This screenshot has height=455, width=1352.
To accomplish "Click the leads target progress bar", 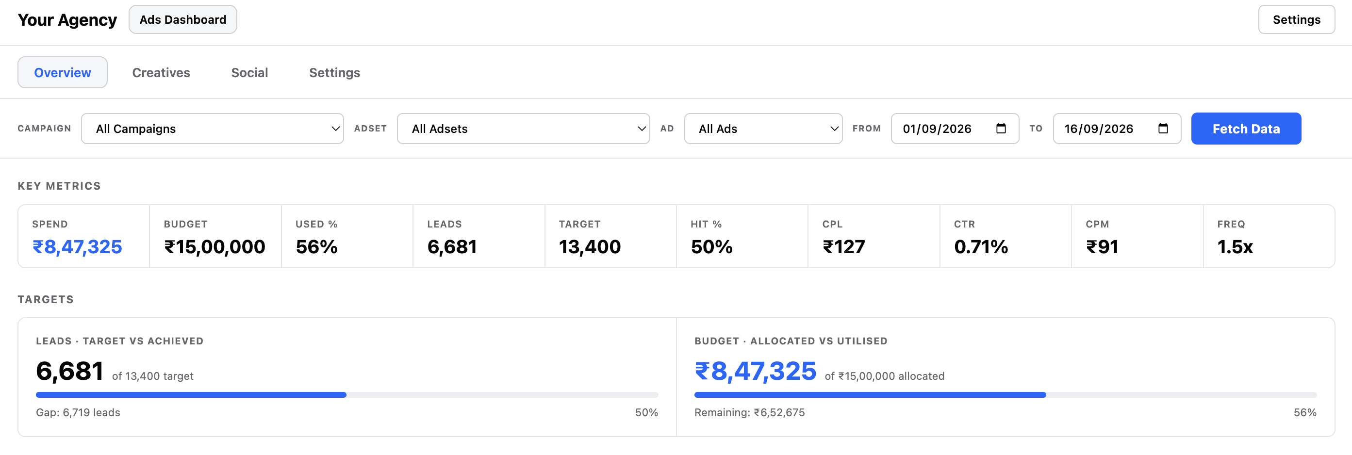I will point(347,395).
